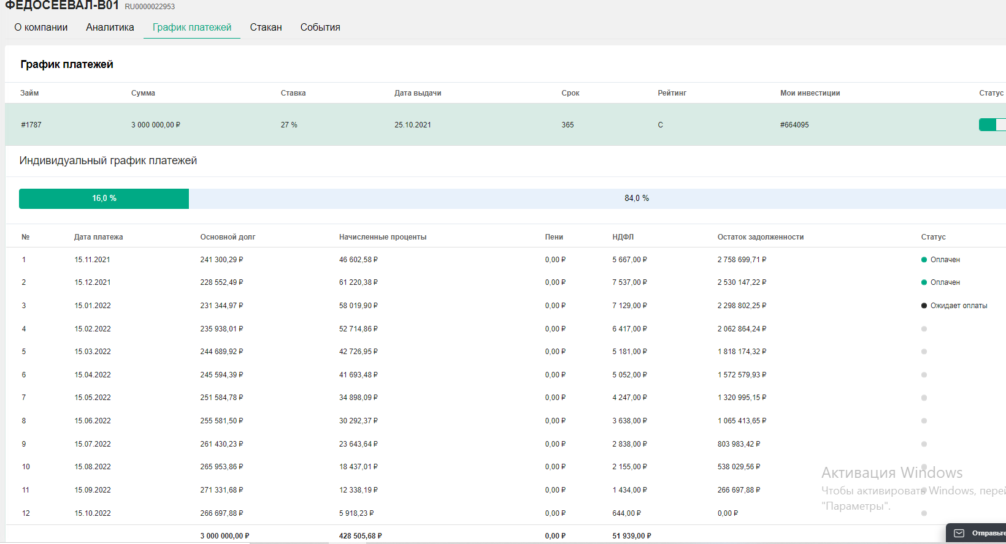Viewport: 1006px width, 544px height.
Task: Go to the События tab
Action: [320, 28]
